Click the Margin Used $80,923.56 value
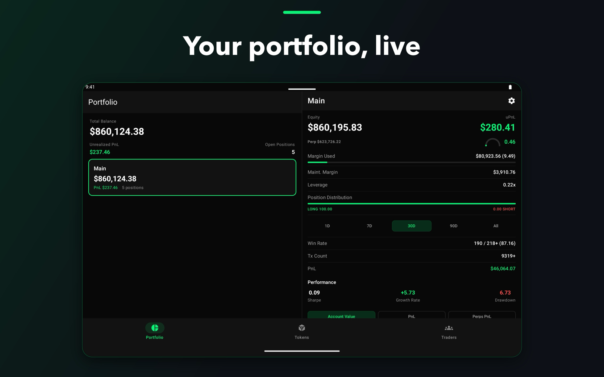The image size is (604, 377). 495,156
